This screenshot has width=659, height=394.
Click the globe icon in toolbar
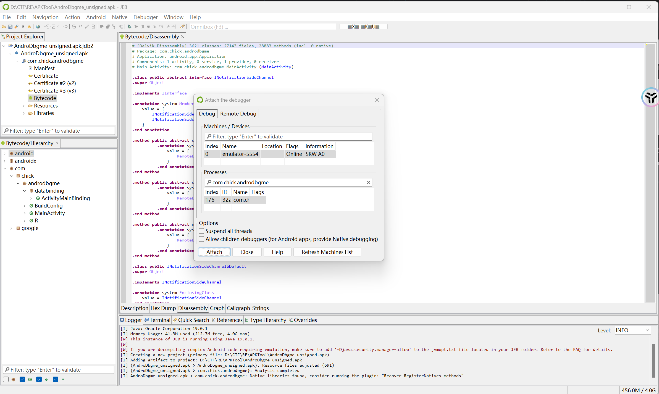[38, 27]
